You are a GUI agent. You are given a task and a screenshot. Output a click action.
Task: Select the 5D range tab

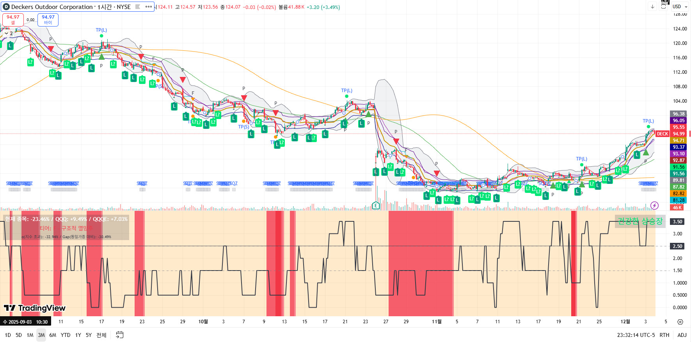(x=19, y=335)
